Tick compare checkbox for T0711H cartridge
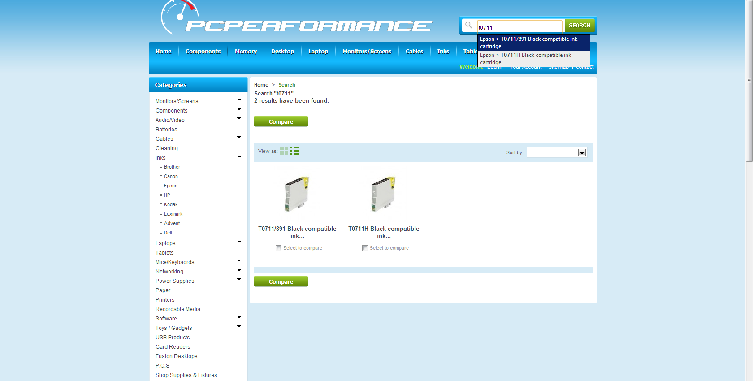This screenshot has width=753, height=381. click(365, 248)
